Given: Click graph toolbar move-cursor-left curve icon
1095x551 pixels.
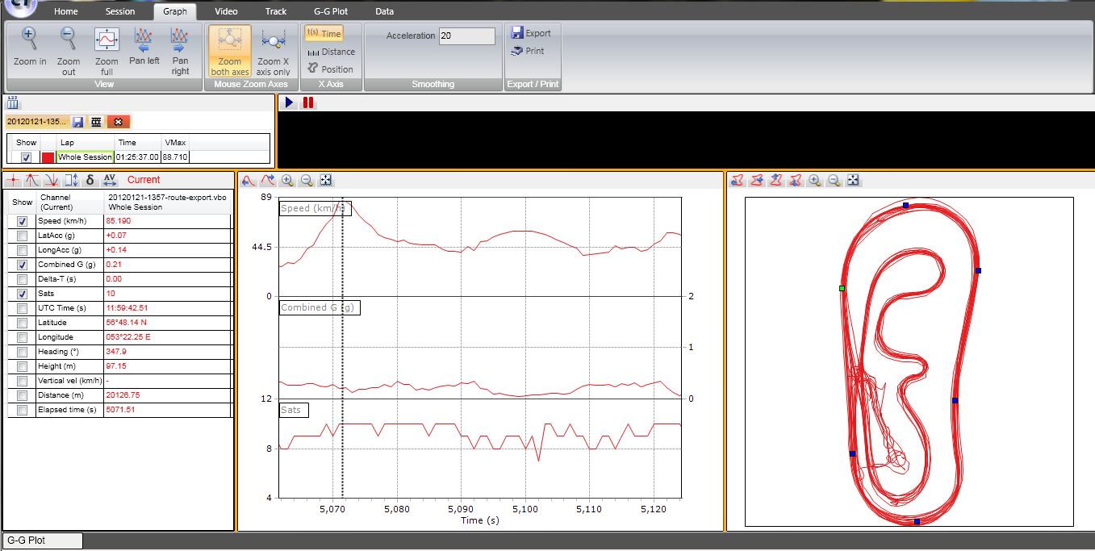Looking at the screenshot, I should (x=249, y=181).
